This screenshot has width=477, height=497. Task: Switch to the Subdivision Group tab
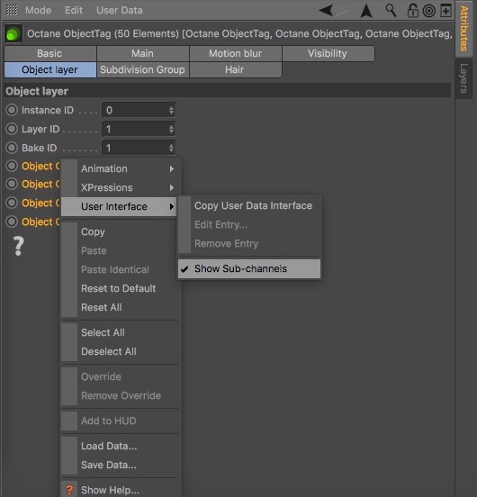tap(143, 69)
